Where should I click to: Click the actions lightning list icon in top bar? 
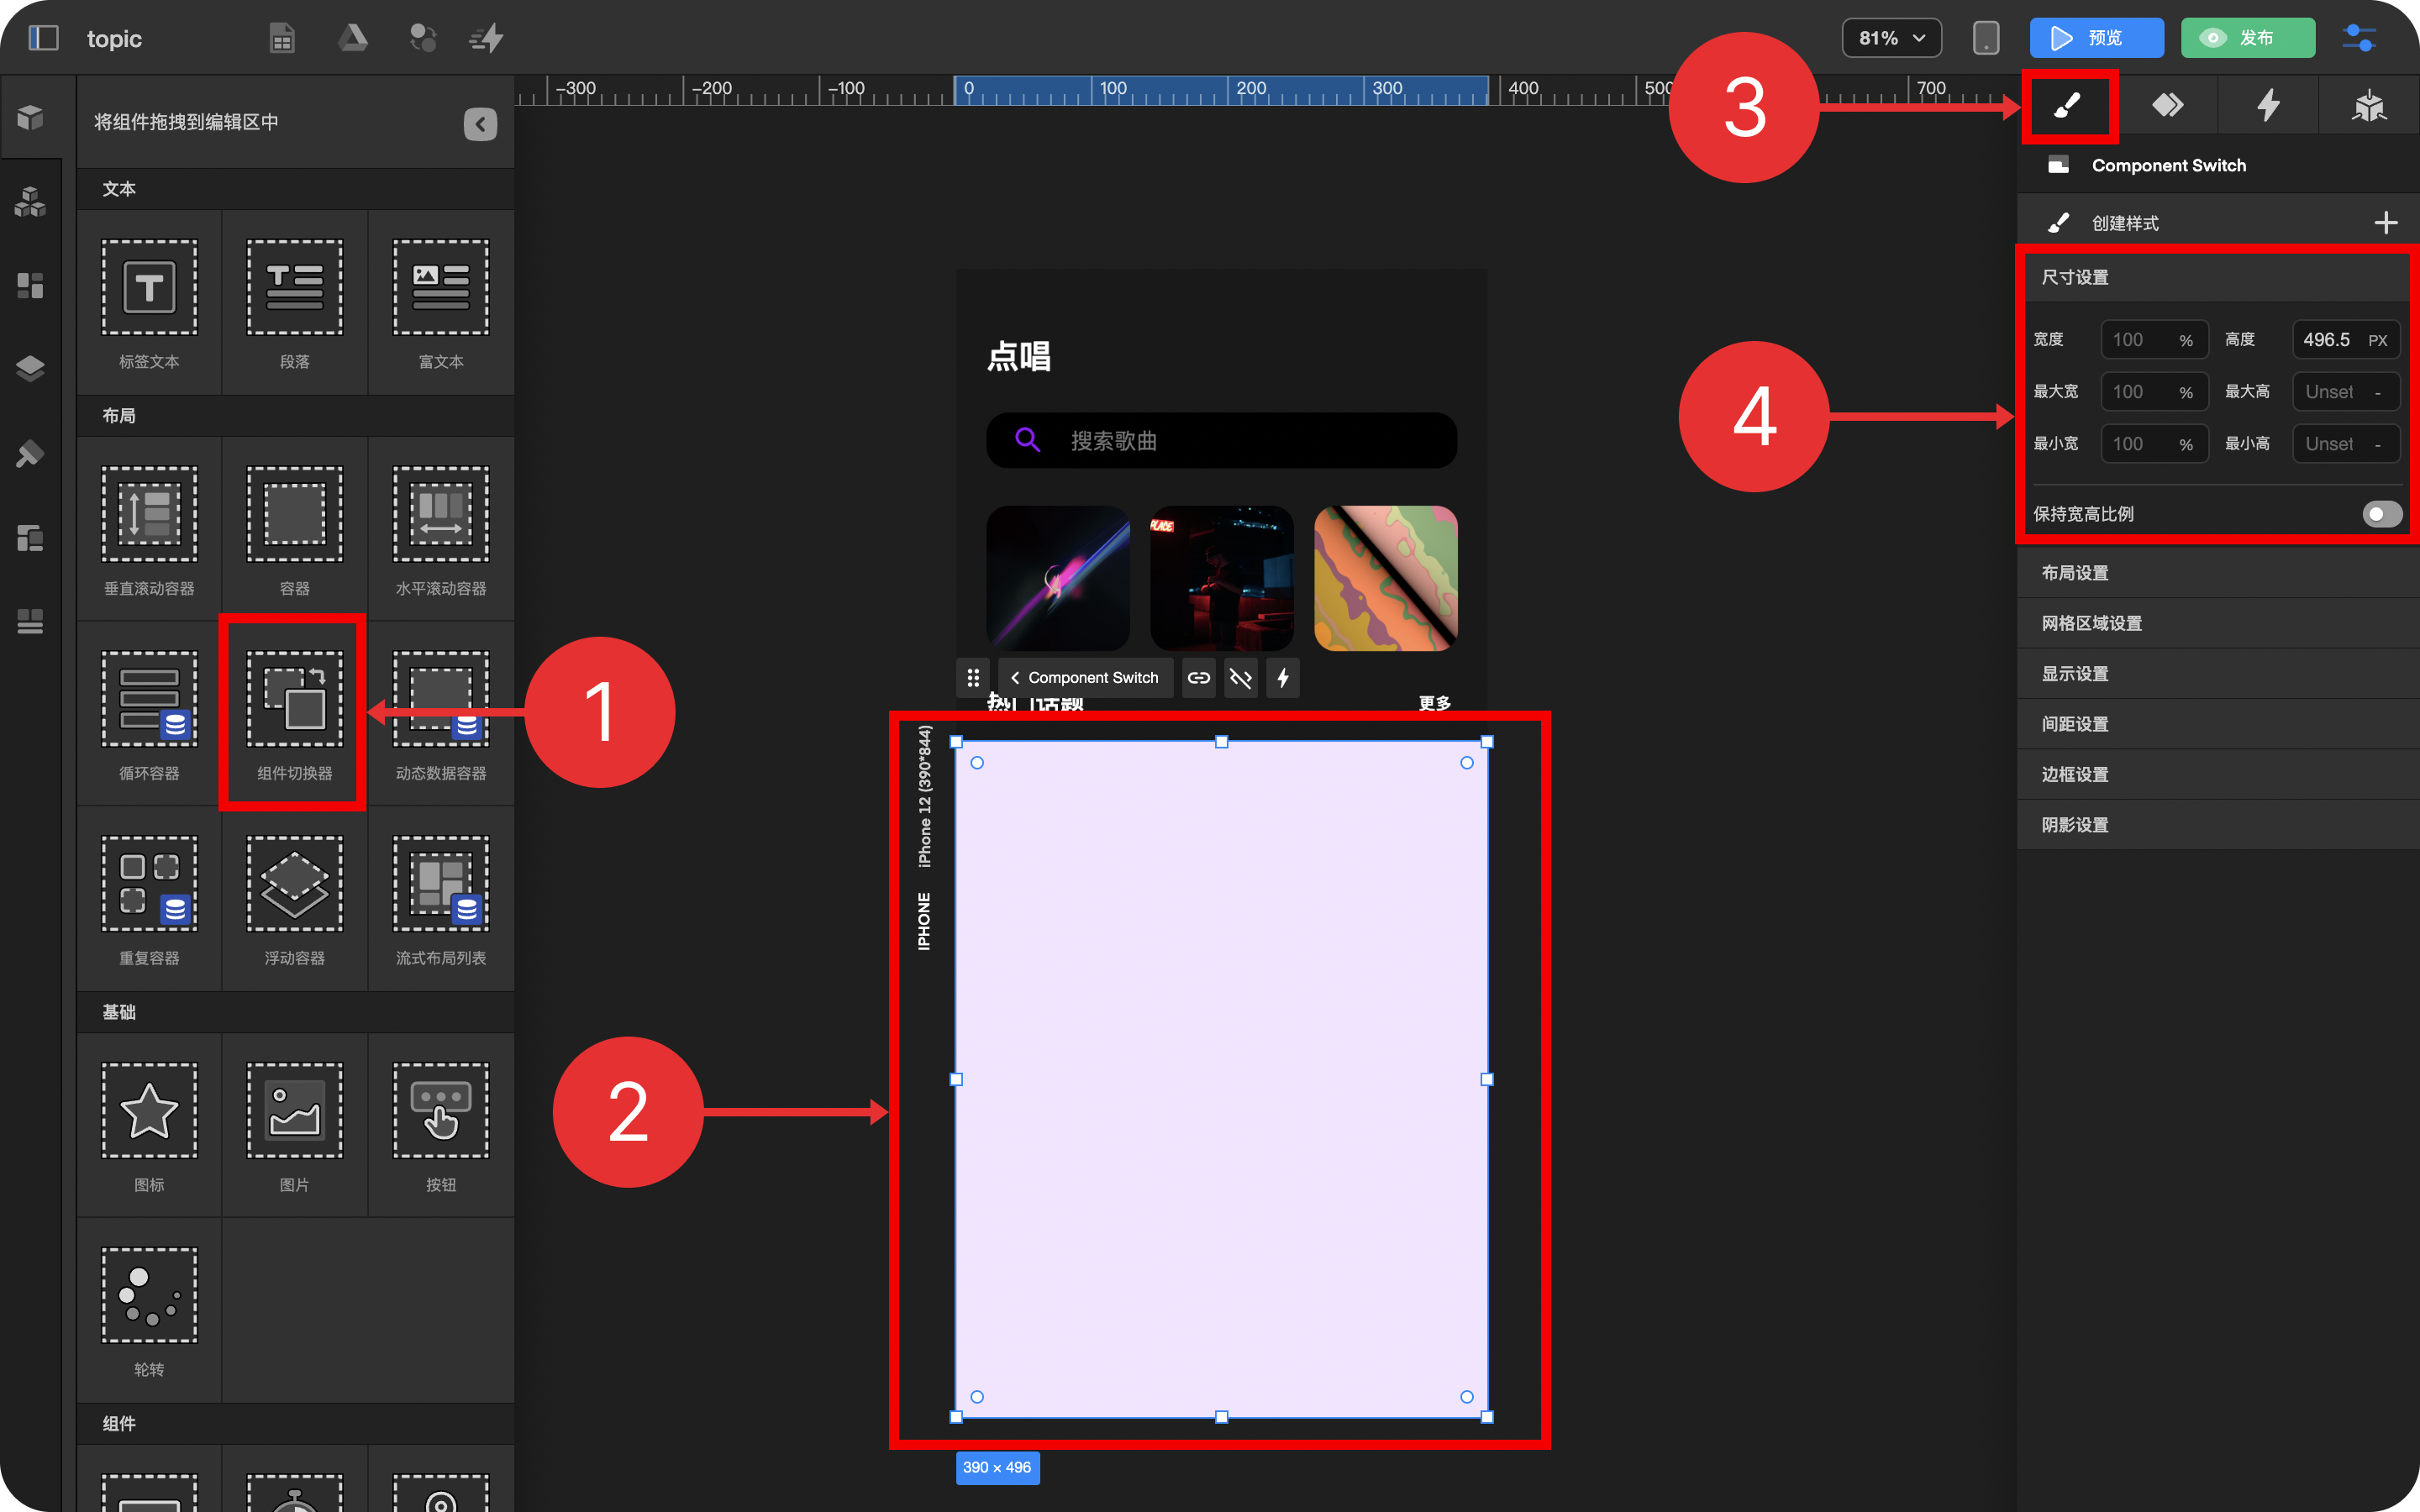tap(487, 38)
